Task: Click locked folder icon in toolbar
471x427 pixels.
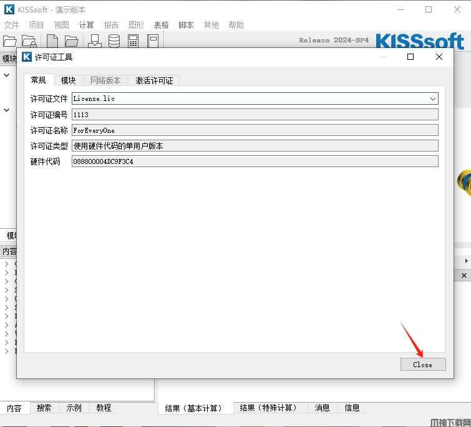Action: click(29, 41)
